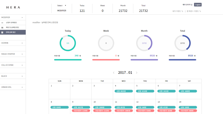
Task: Click the SUN column header
Action: tap(59, 81)
